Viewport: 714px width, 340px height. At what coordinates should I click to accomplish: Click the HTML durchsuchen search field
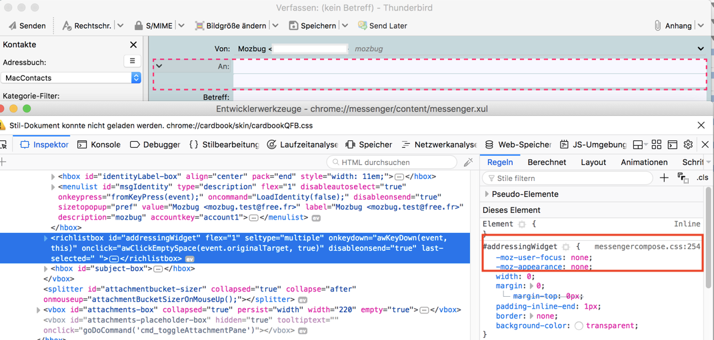pyautogui.click(x=392, y=162)
